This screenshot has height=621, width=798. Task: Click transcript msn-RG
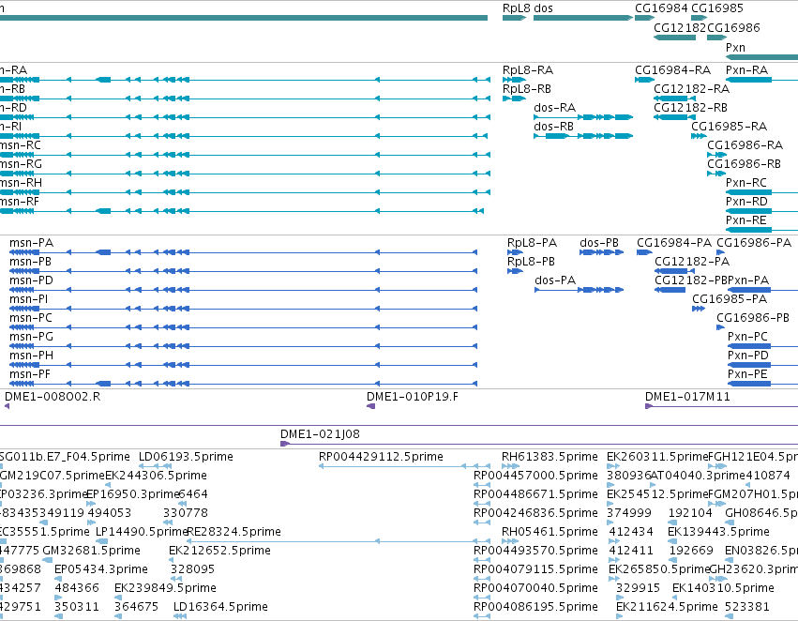pyautogui.click(x=21, y=164)
